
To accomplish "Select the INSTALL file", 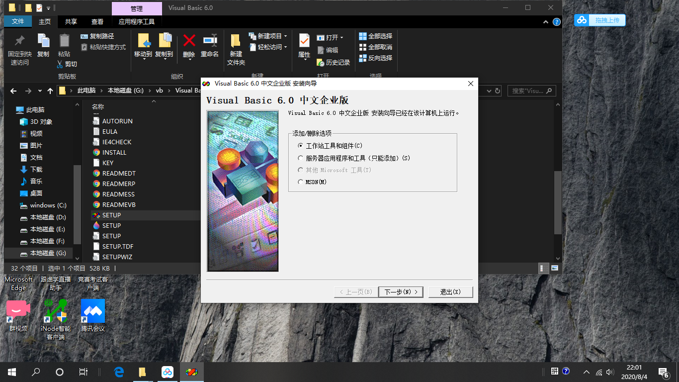I will tap(110, 153).
